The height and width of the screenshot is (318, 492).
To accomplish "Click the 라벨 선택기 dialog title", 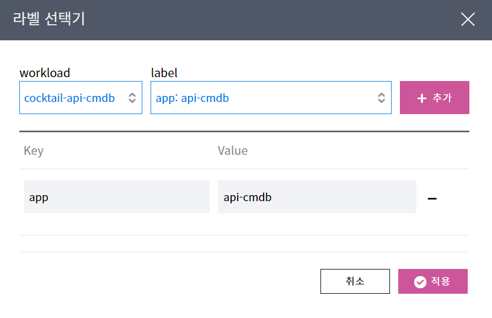I will 49,20.
